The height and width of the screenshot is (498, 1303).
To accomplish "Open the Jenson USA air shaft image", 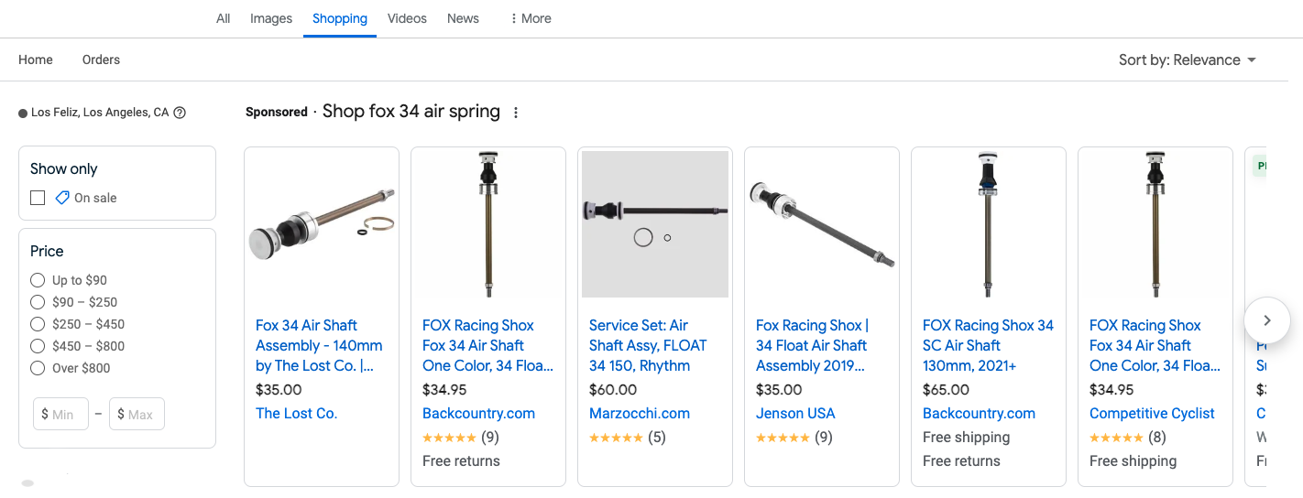I will pos(822,224).
